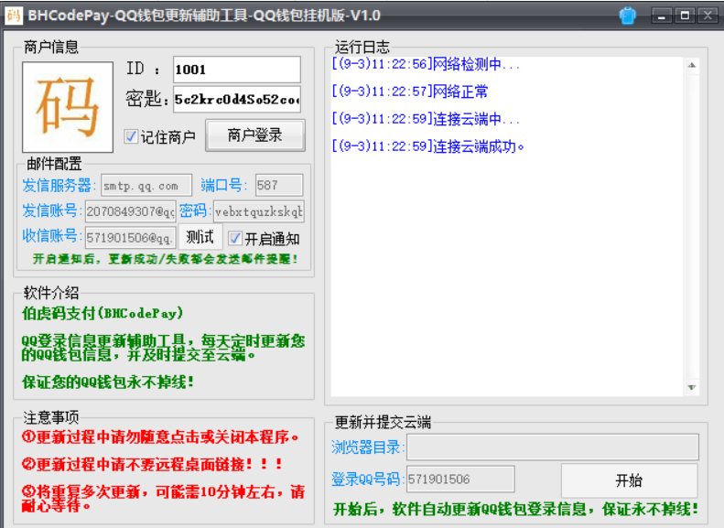Click the app icon in title bar
The image size is (724, 528).
(13, 15)
